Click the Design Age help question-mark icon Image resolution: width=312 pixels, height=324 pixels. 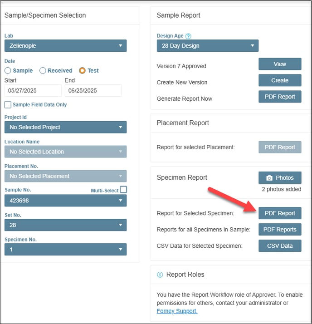click(188, 36)
